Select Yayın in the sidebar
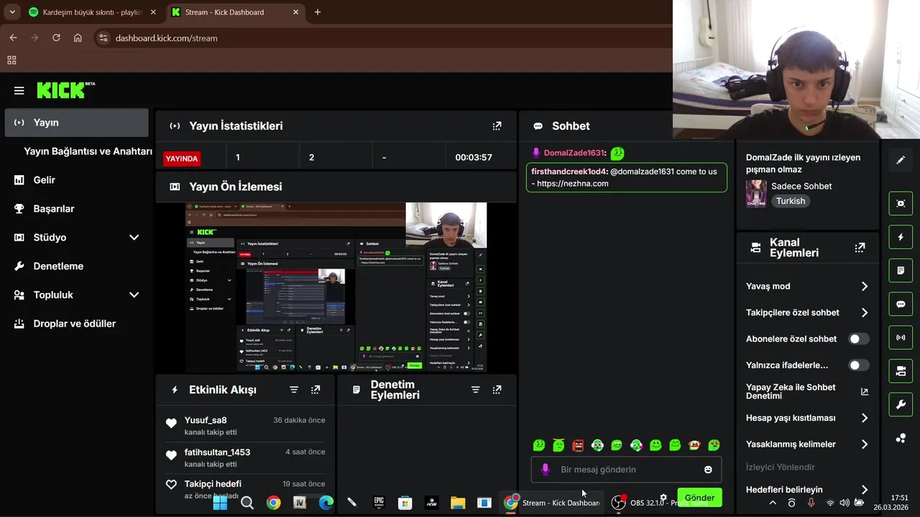920x517 pixels. [x=76, y=123]
